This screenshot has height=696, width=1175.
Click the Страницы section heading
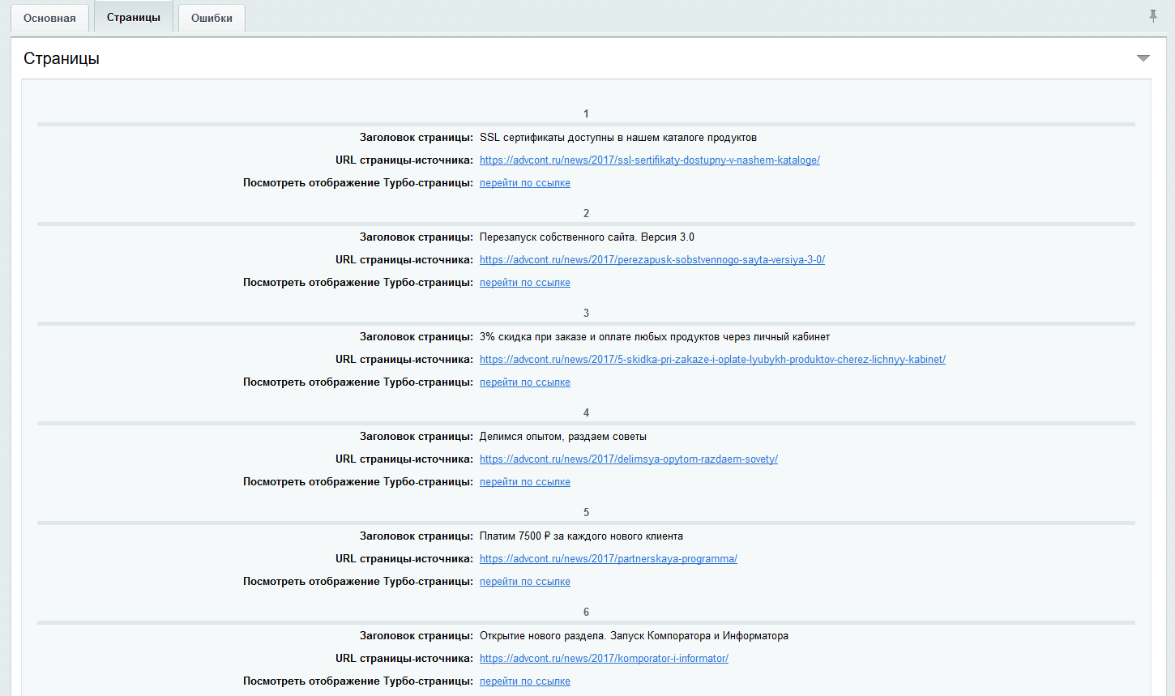click(62, 58)
